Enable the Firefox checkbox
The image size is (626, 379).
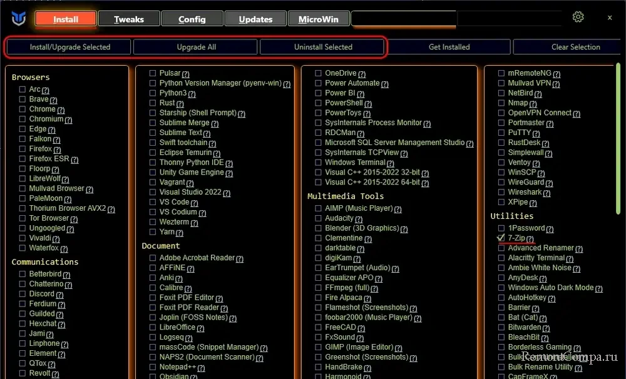click(x=22, y=149)
